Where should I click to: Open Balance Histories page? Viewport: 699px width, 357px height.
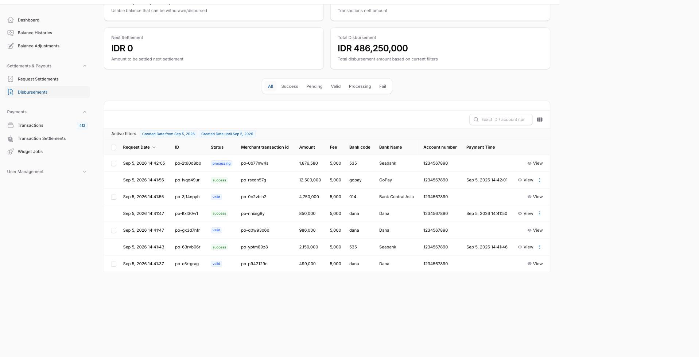click(x=47, y=33)
